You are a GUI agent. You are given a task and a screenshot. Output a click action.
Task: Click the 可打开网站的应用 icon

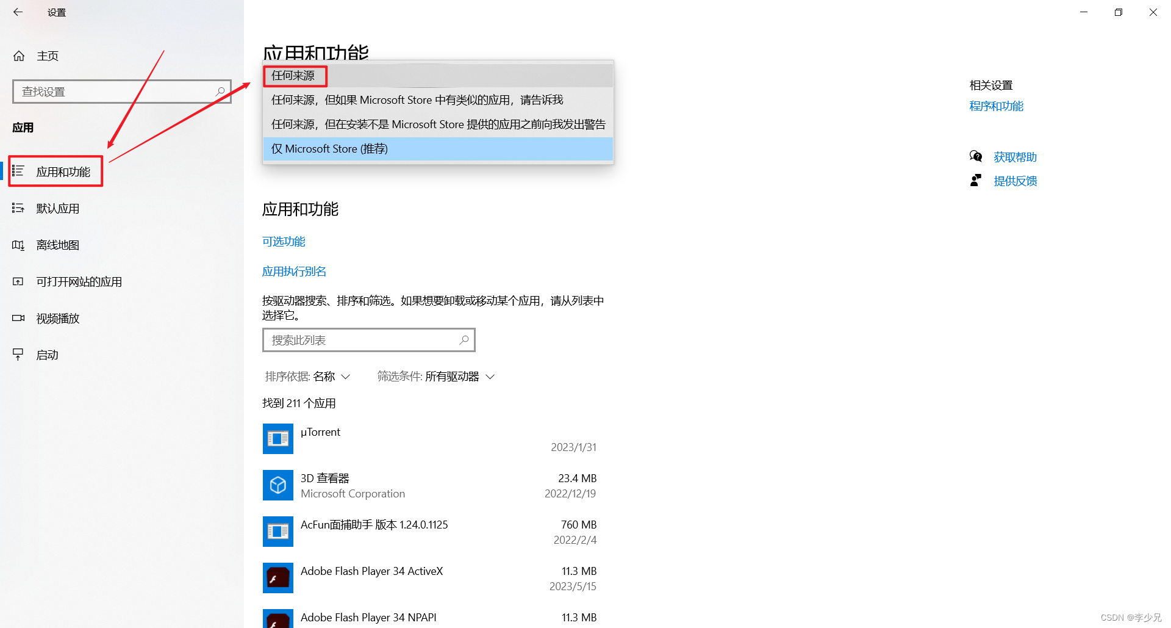click(x=18, y=281)
